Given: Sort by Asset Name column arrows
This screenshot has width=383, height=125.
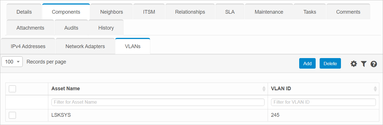Looking at the screenshot, I should 264,89.
